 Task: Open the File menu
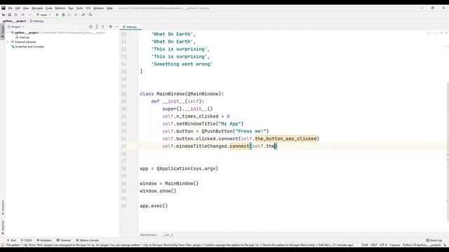coord(11,8)
